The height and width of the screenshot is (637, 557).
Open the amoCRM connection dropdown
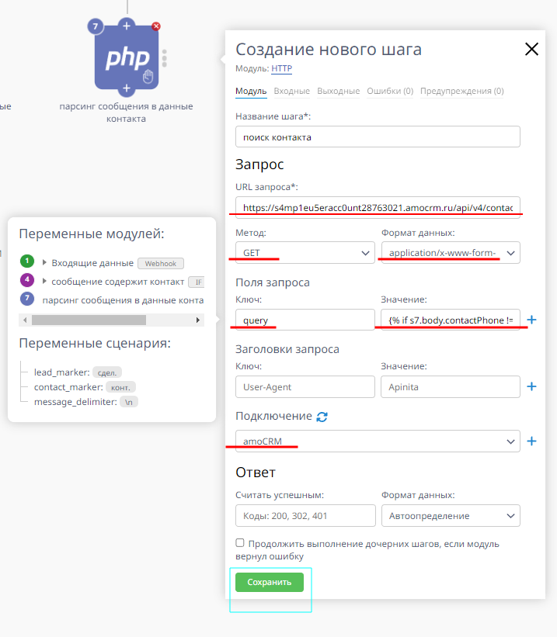377,441
